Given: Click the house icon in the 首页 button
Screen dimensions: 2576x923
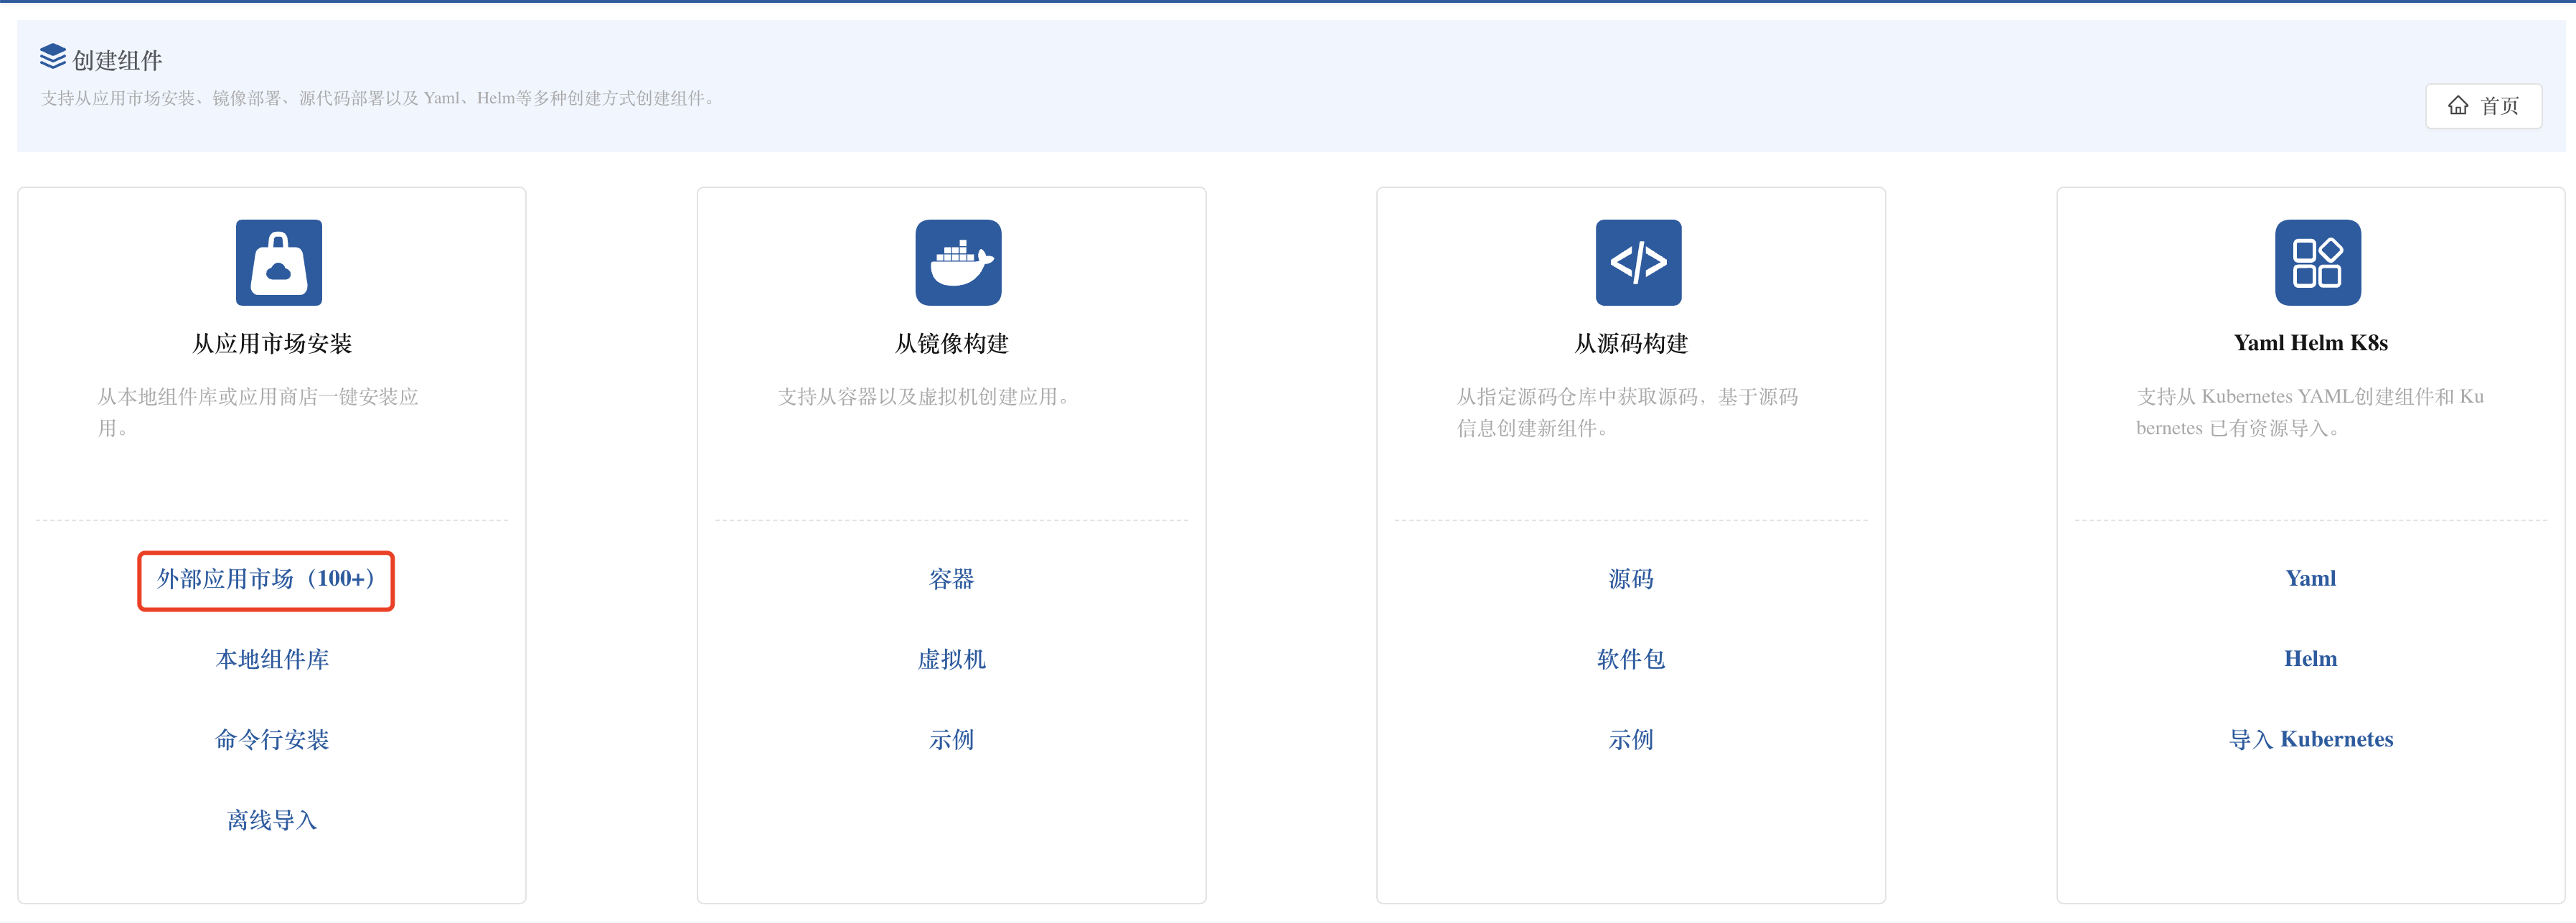Looking at the screenshot, I should point(2457,105).
